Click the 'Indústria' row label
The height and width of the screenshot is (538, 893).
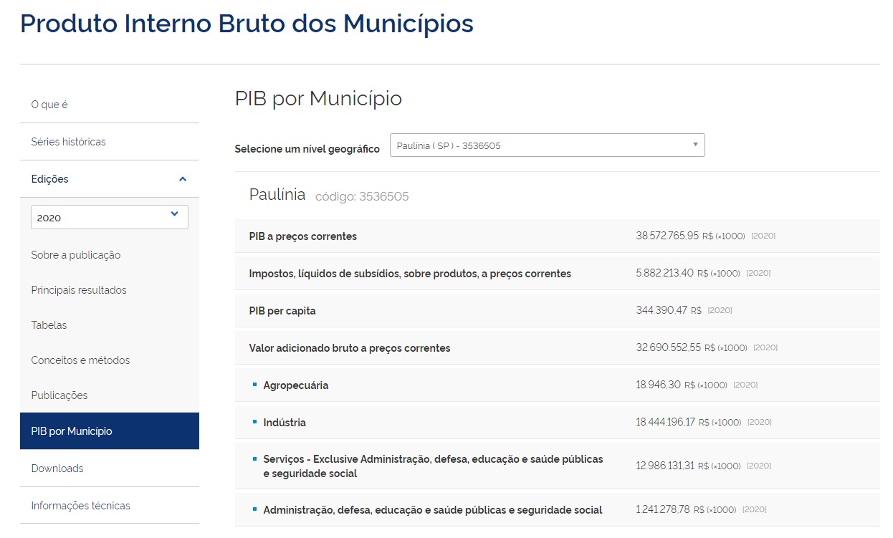tap(285, 423)
